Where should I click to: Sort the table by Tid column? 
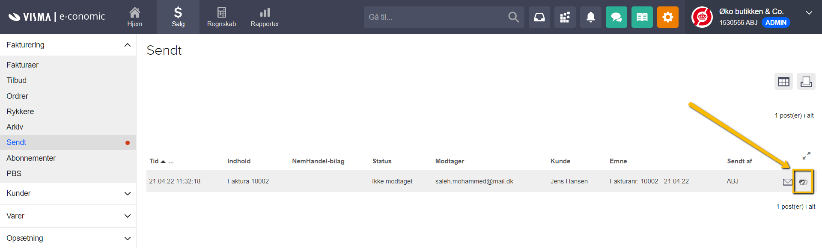click(x=154, y=161)
